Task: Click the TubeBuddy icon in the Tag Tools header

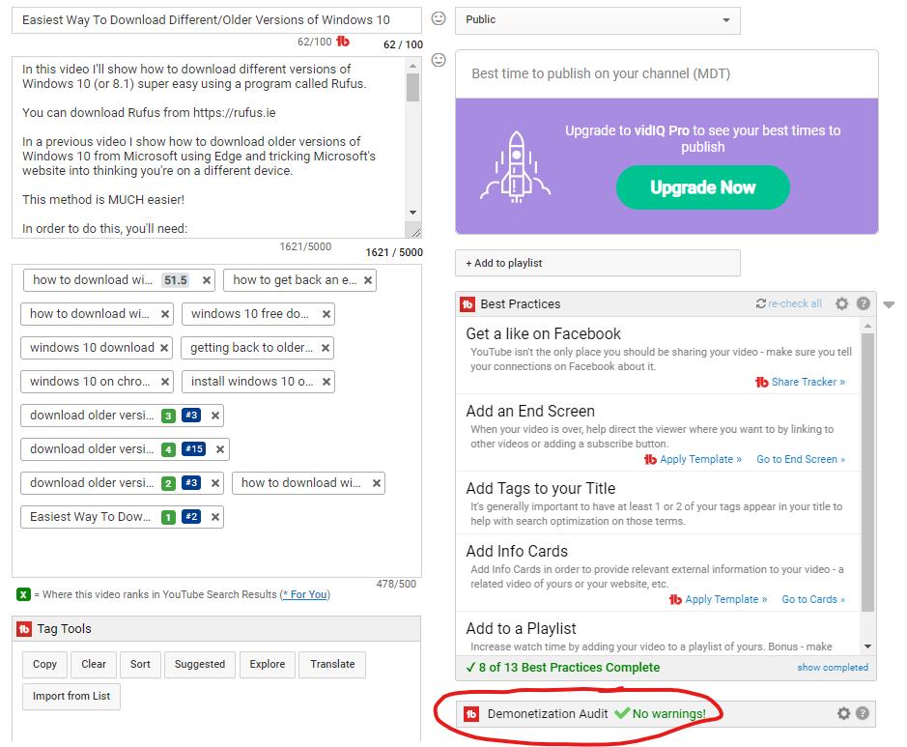Action: pyautogui.click(x=24, y=629)
